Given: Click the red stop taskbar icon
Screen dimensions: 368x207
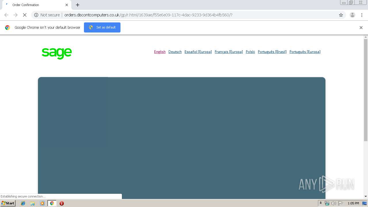Looking at the screenshot, I should tap(62, 203).
